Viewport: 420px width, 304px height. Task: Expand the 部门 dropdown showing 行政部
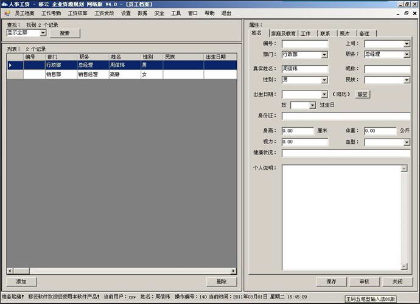pos(324,55)
